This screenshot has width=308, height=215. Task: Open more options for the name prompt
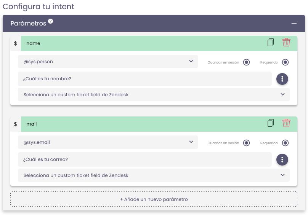point(282,79)
